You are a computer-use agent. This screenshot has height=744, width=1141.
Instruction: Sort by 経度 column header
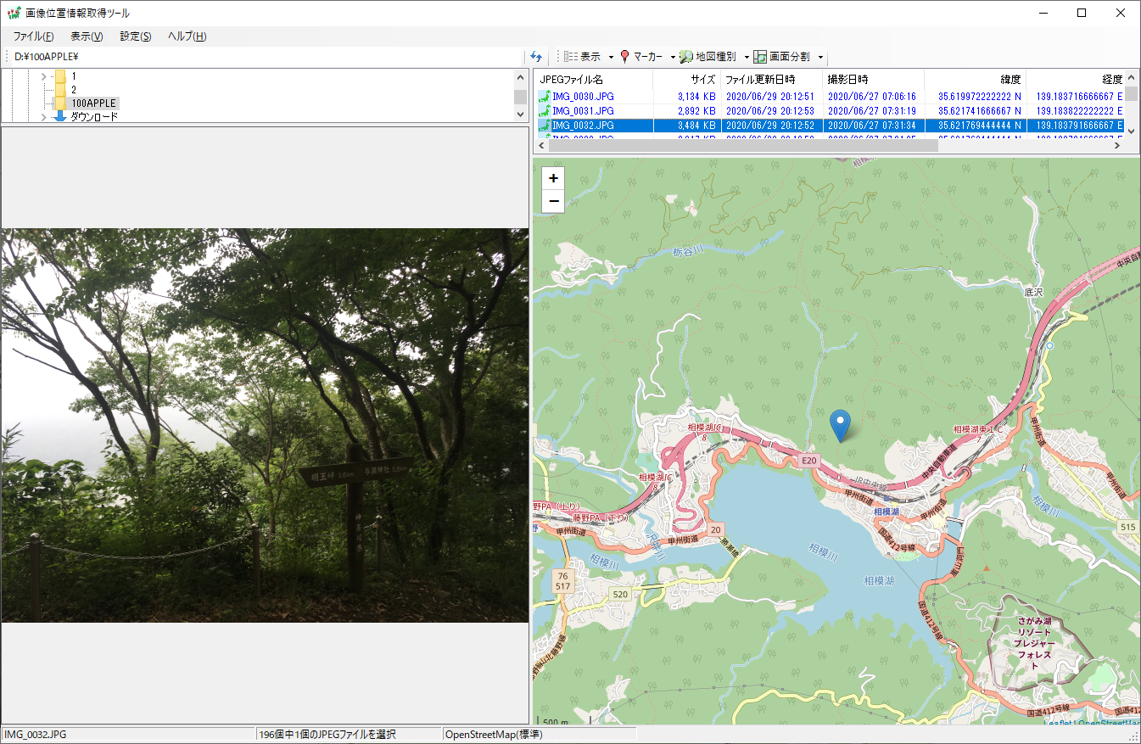pos(1076,80)
